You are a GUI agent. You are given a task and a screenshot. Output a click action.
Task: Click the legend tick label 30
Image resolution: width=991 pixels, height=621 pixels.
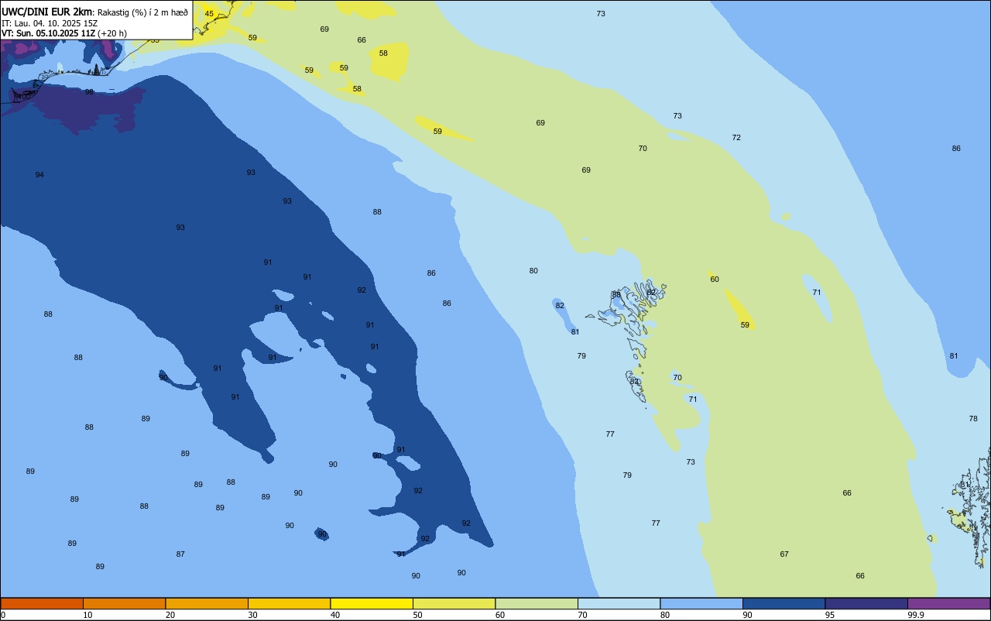pos(252,615)
